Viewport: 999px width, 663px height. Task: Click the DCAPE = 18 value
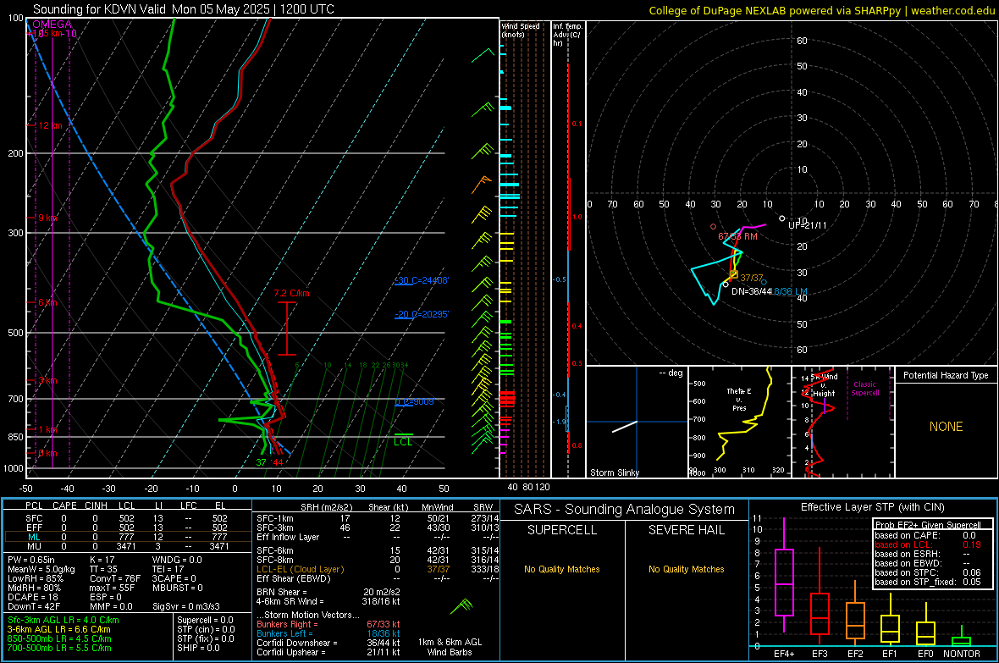[32, 597]
